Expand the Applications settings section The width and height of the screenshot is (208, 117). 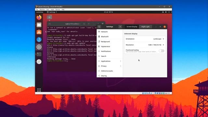point(110,61)
